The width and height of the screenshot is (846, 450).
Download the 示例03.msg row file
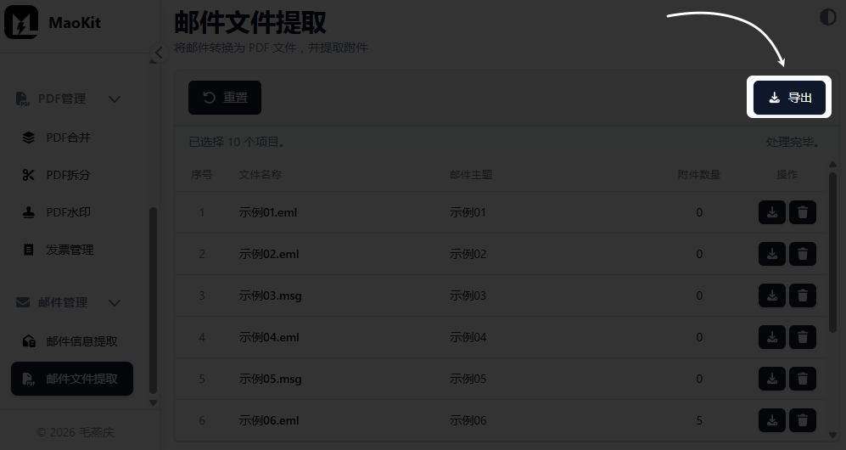tap(771, 295)
